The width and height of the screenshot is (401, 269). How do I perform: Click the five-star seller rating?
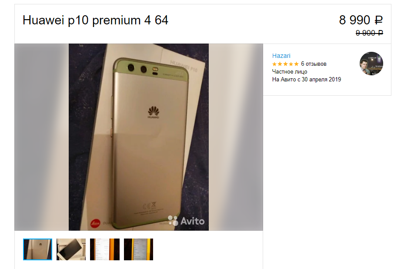click(x=285, y=64)
